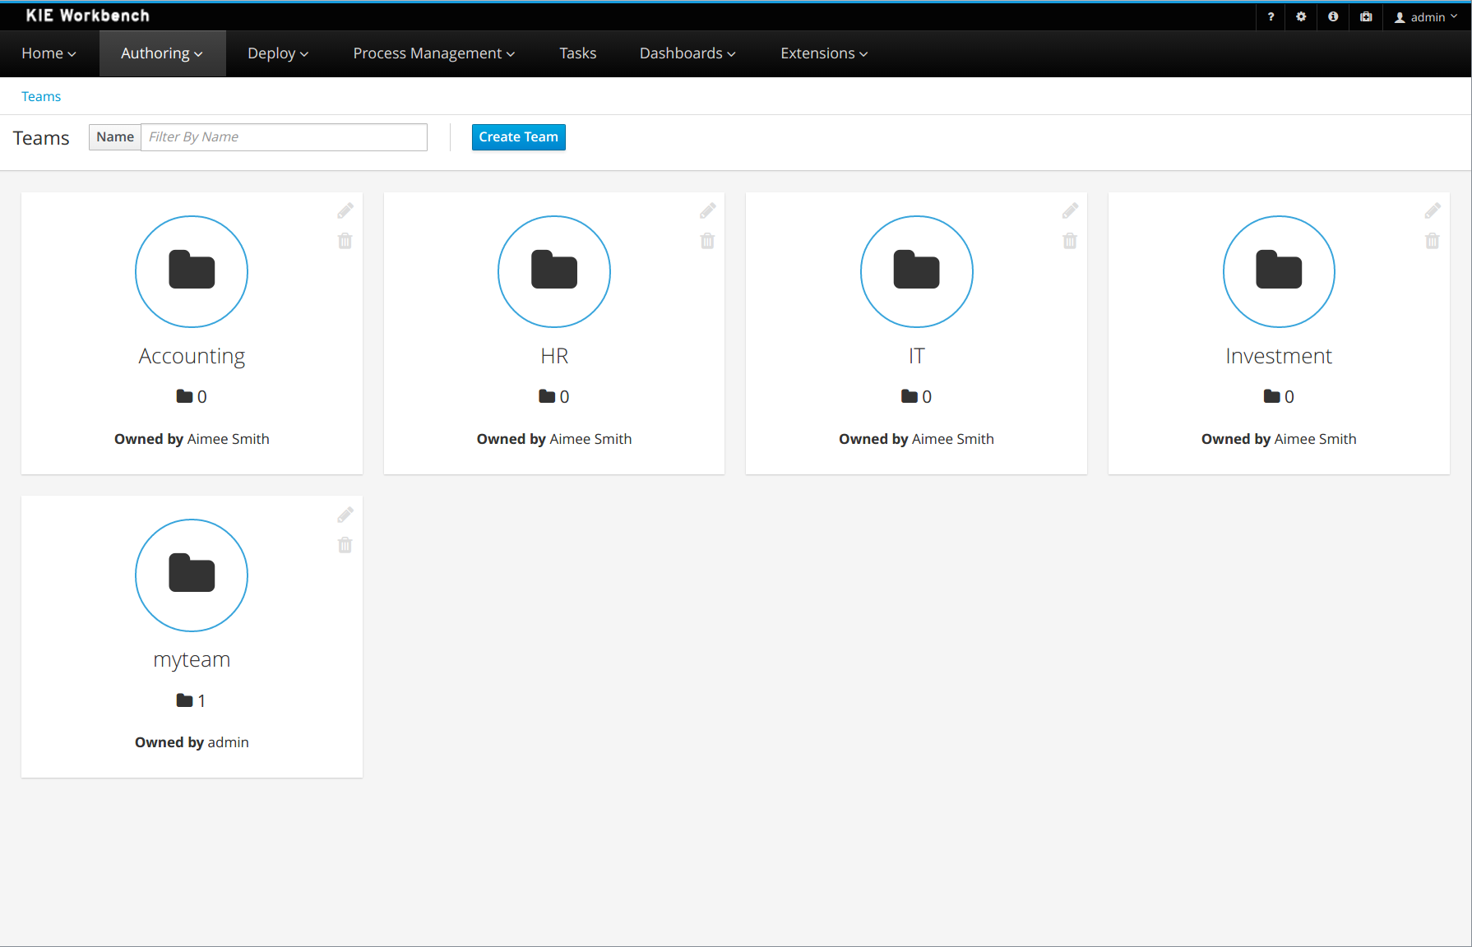1472x947 pixels.
Task: Focus the Filter By Name input field
Action: 284,137
